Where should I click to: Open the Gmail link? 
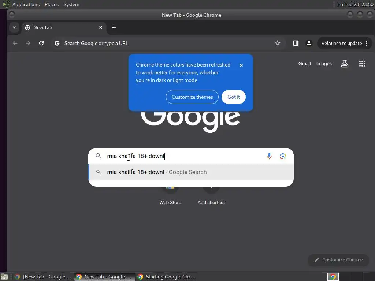(304, 64)
